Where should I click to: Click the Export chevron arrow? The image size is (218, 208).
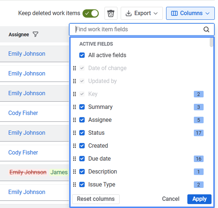click(x=156, y=13)
